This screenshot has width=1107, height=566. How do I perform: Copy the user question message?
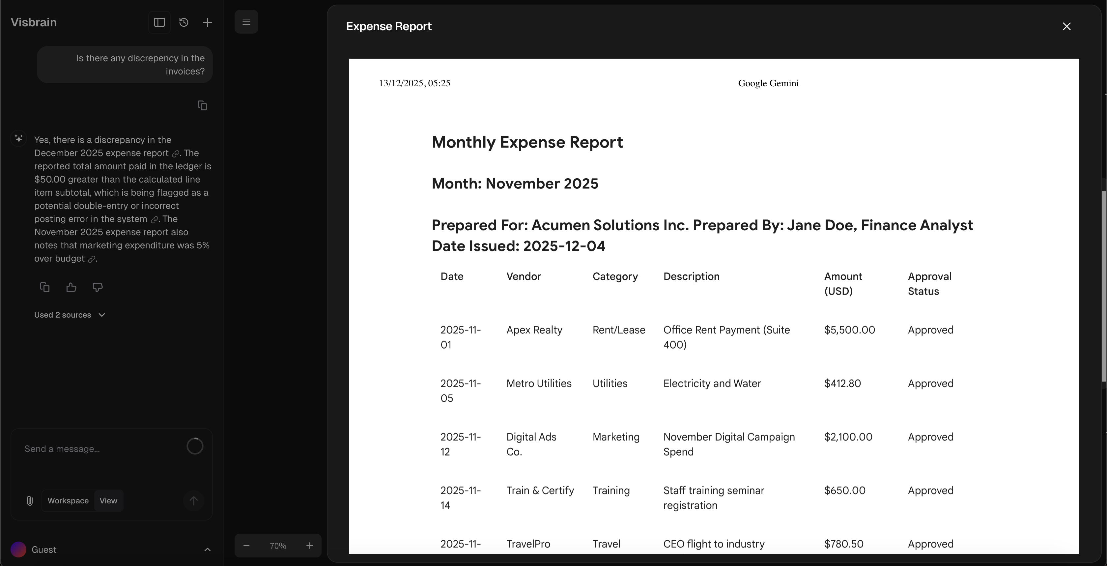pos(202,105)
